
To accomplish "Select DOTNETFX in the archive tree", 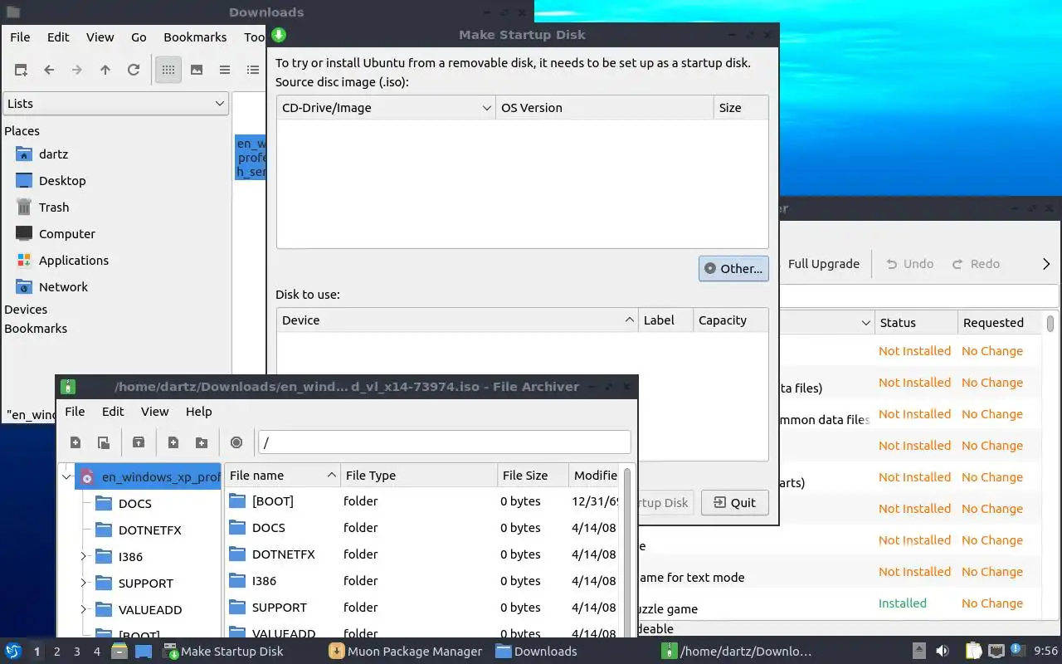I will (x=149, y=530).
